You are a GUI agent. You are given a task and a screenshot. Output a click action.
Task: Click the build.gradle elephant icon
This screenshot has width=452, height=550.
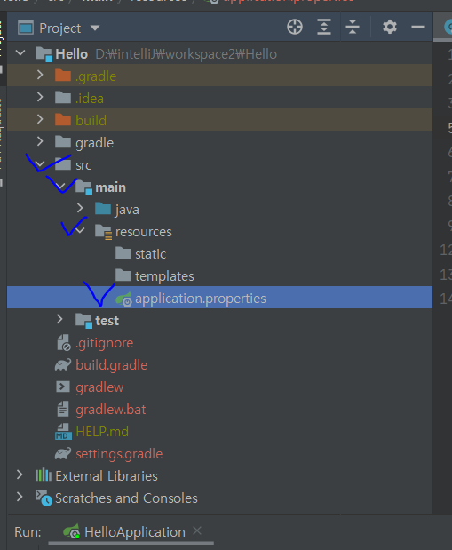63,365
